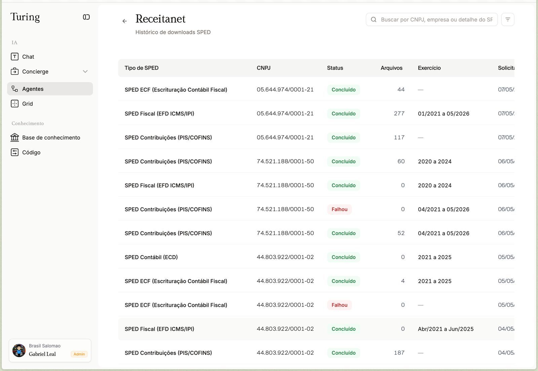This screenshot has height=371, width=538.
Task: Click the Tipo de SPED column header
Action: pos(142,68)
